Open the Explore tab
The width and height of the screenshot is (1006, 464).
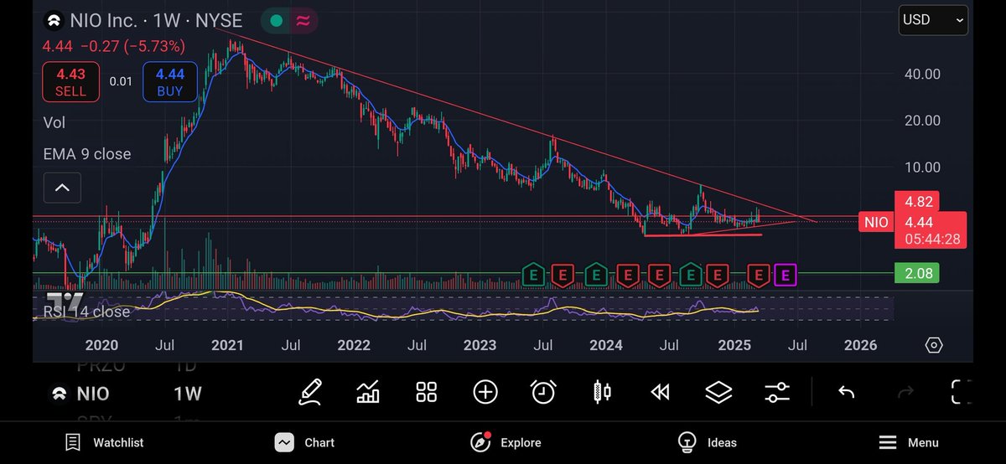click(506, 442)
